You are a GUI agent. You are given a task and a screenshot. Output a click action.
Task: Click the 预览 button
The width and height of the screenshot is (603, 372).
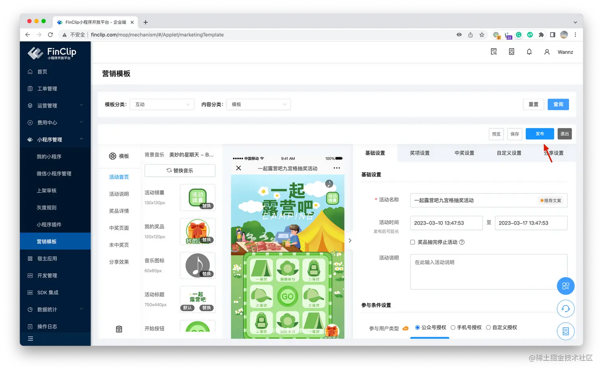click(496, 134)
